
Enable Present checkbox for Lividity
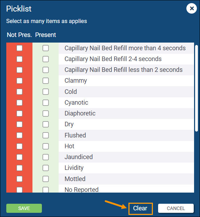46,168
